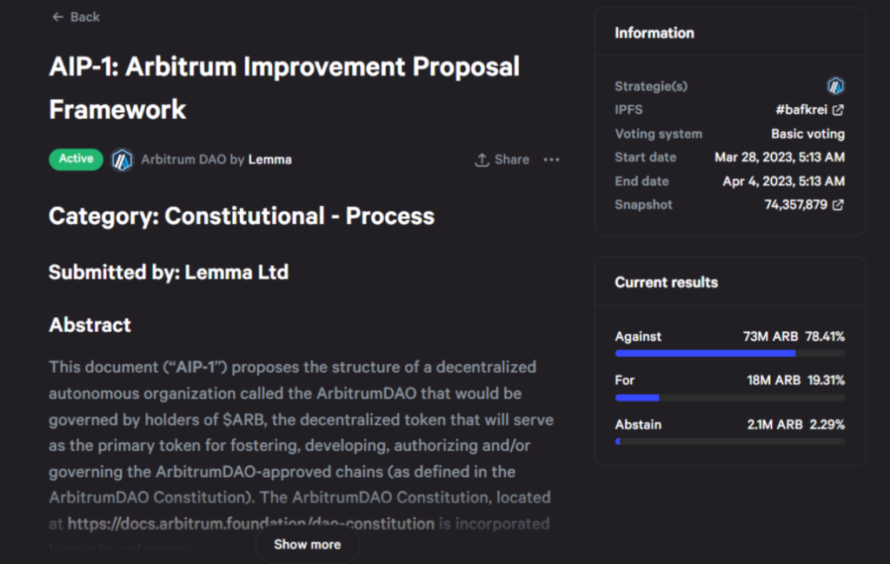Click the For results progress bar
The height and width of the screenshot is (564, 890).
pos(730,398)
